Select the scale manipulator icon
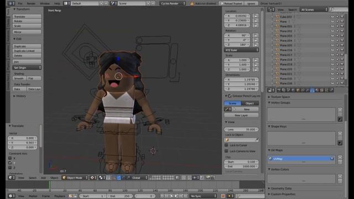354x199 pixels. click(x=128, y=178)
